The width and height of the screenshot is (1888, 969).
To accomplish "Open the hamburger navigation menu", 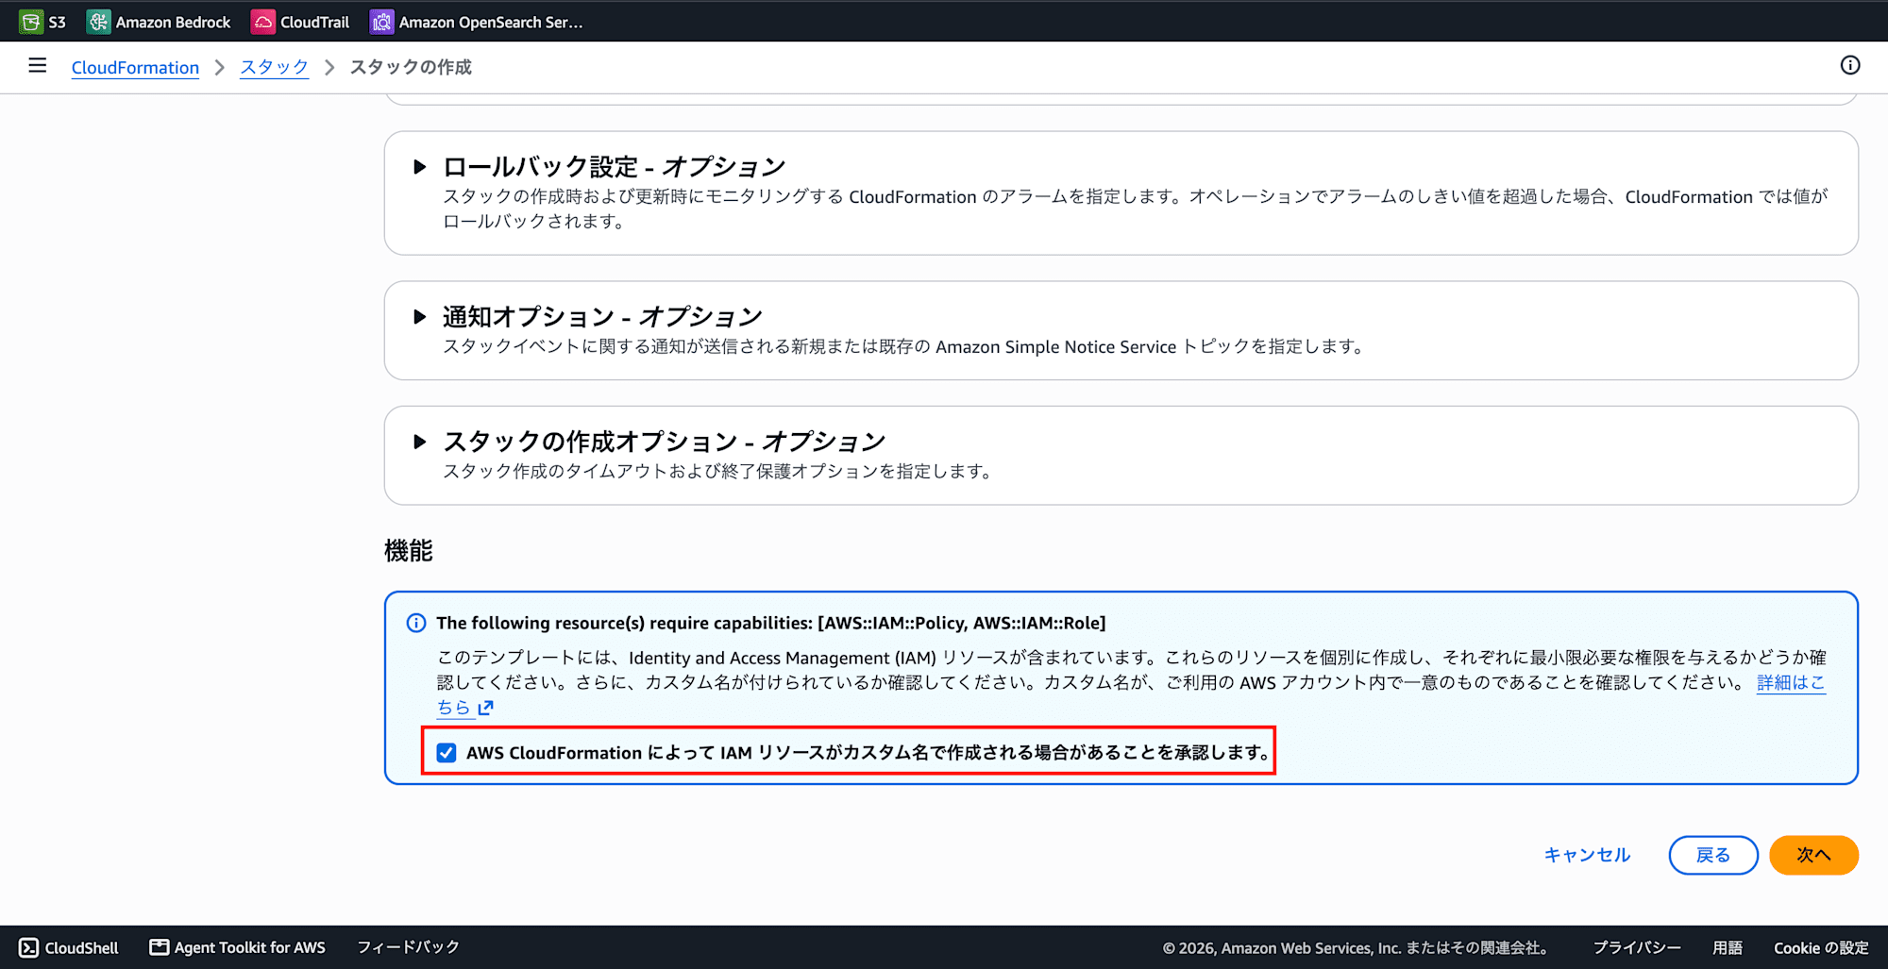I will pos(38,65).
